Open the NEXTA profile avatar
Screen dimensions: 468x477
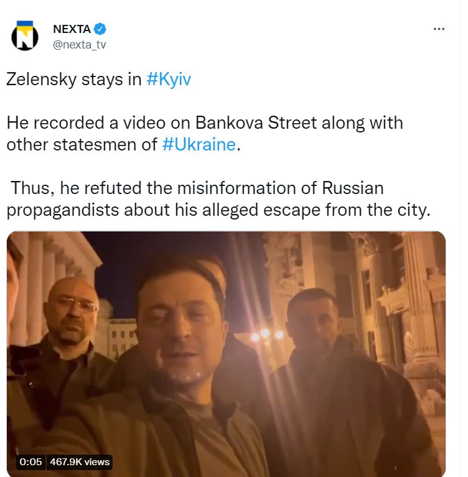(25, 35)
